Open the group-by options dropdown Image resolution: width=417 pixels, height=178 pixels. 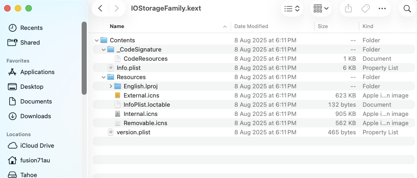[321, 8]
